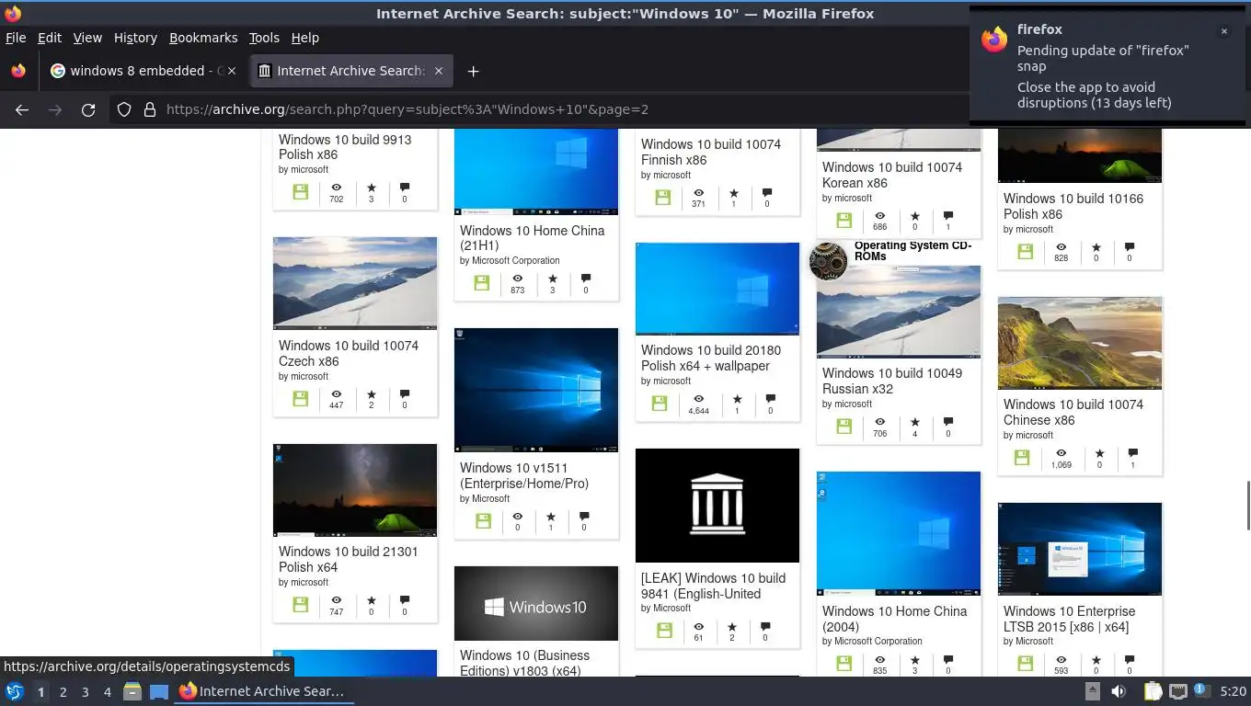The height and width of the screenshot is (706, 1251).
Task: Open Windows 10 build 20180 Polish x64 + wallpaper
Action: point(711,358)
